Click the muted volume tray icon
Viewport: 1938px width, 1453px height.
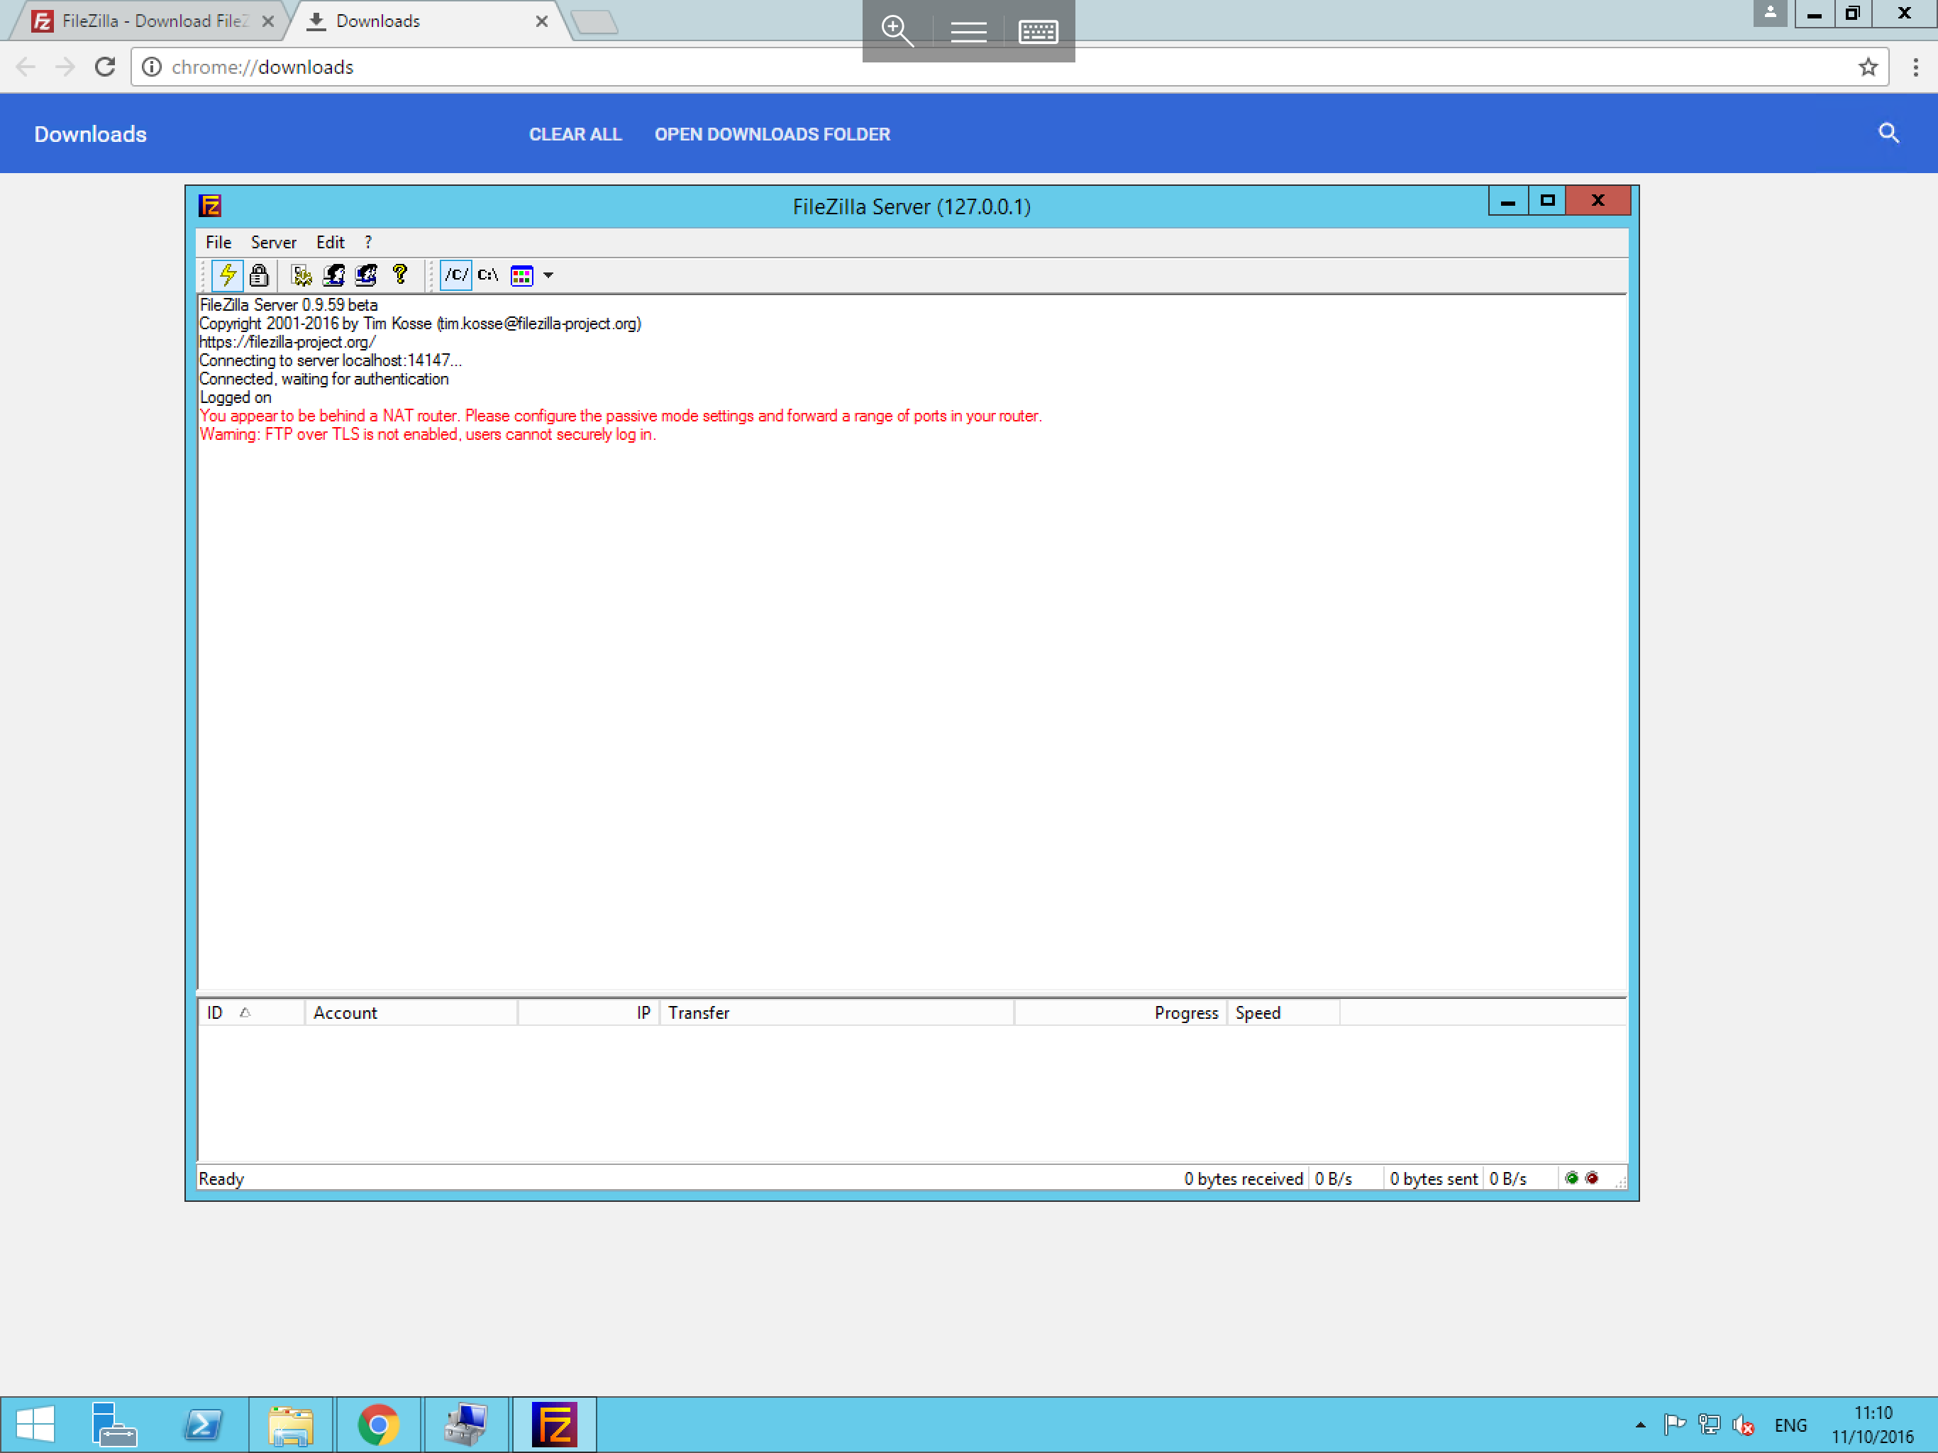tap(1744, 1425)
